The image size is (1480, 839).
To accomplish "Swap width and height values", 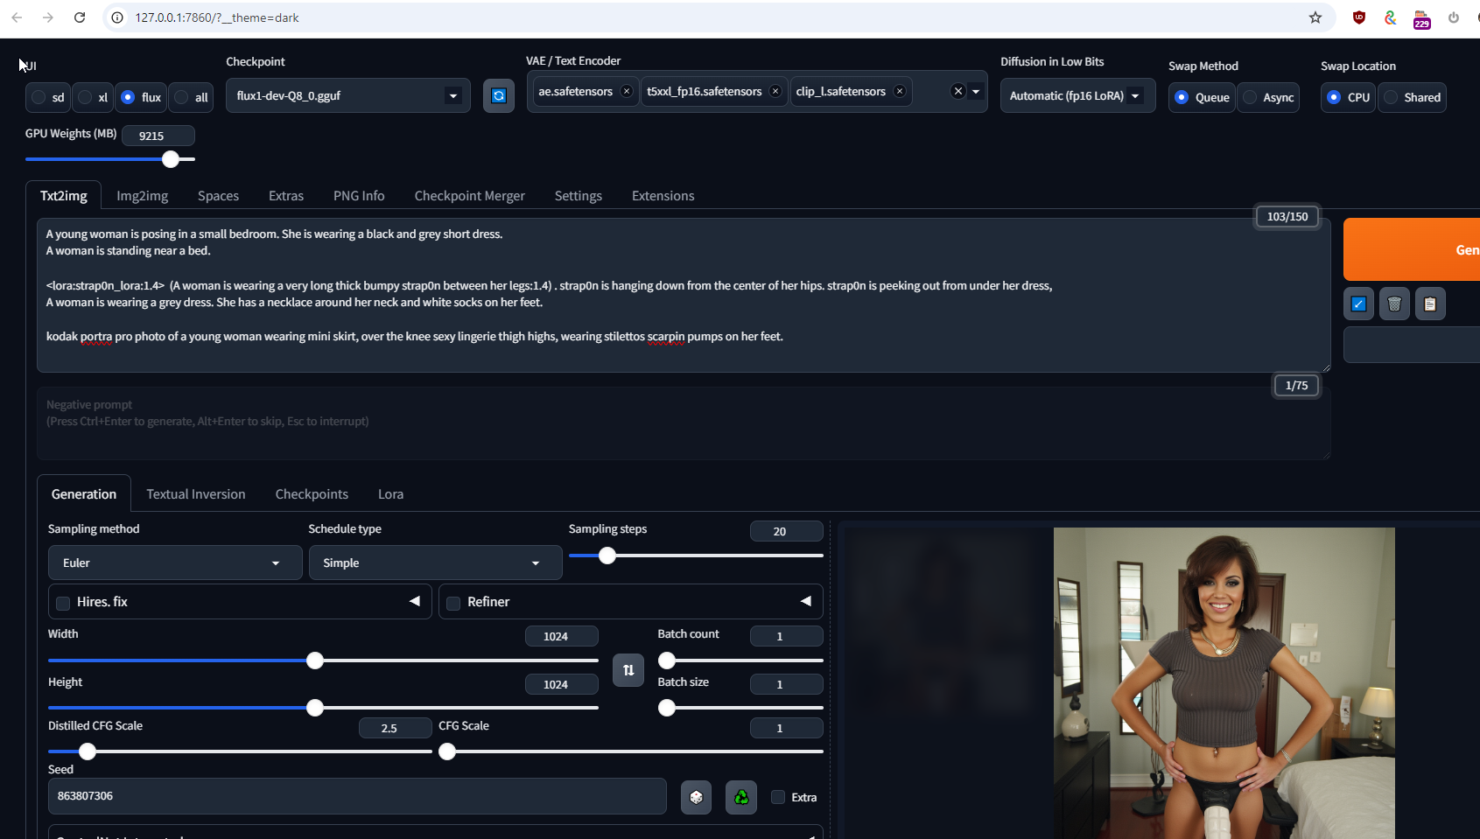I will coord(628,670).
